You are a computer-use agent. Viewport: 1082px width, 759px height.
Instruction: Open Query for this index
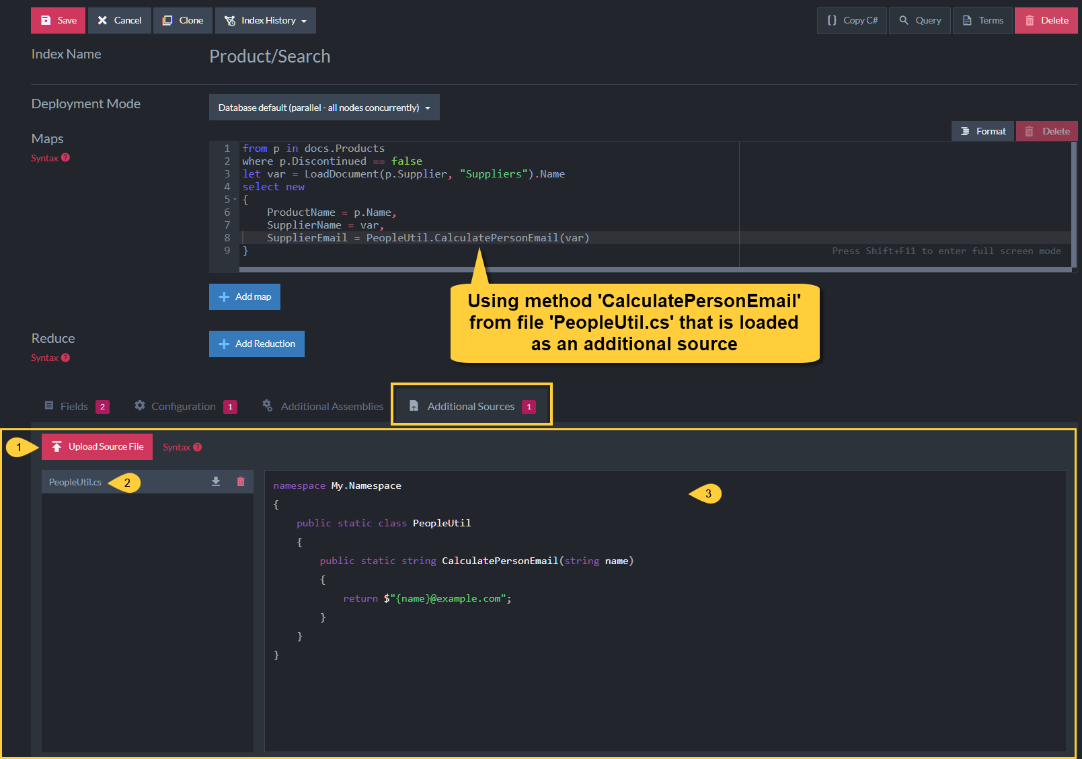pyautogui.click(x=920, y=20)
